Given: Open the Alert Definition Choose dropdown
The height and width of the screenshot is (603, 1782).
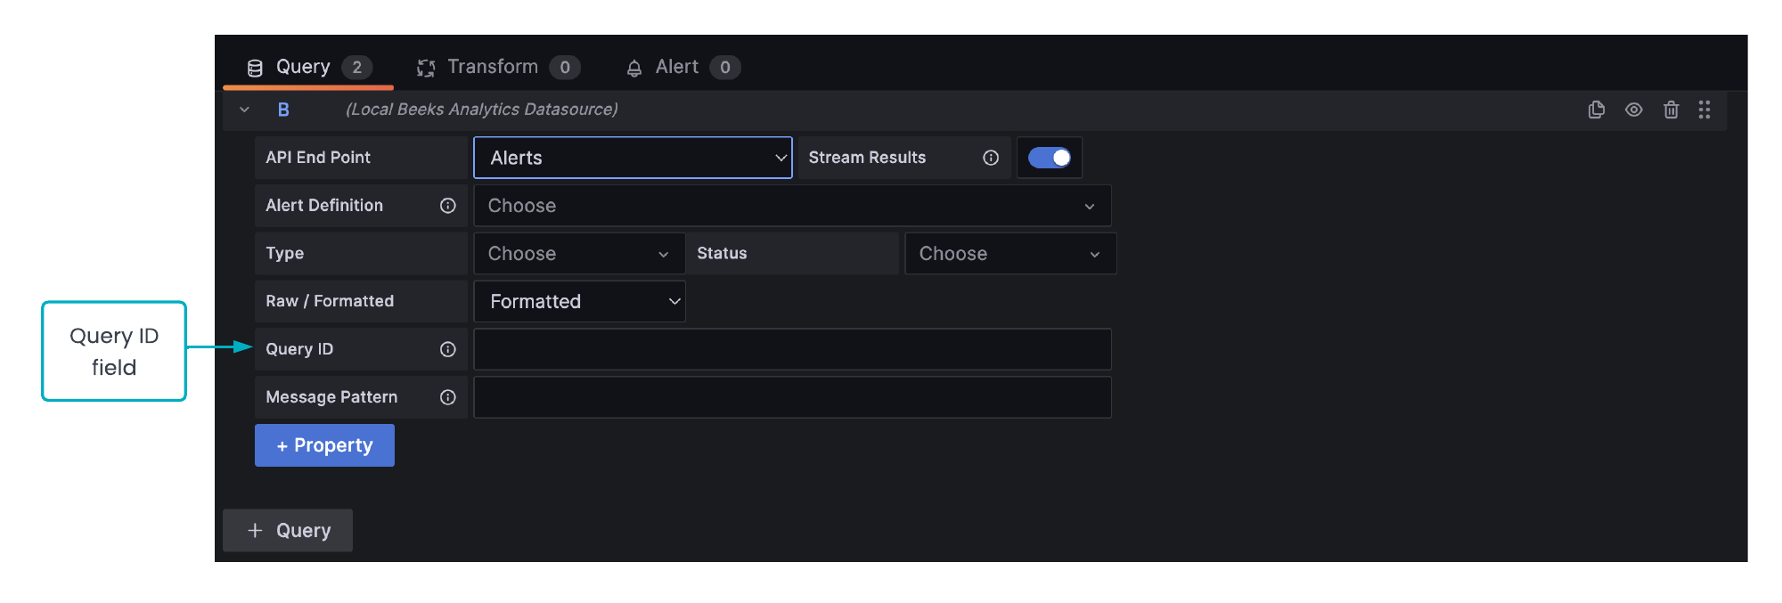Looking at the screenshot, I should pyautogui.click(x=792, y=206).
